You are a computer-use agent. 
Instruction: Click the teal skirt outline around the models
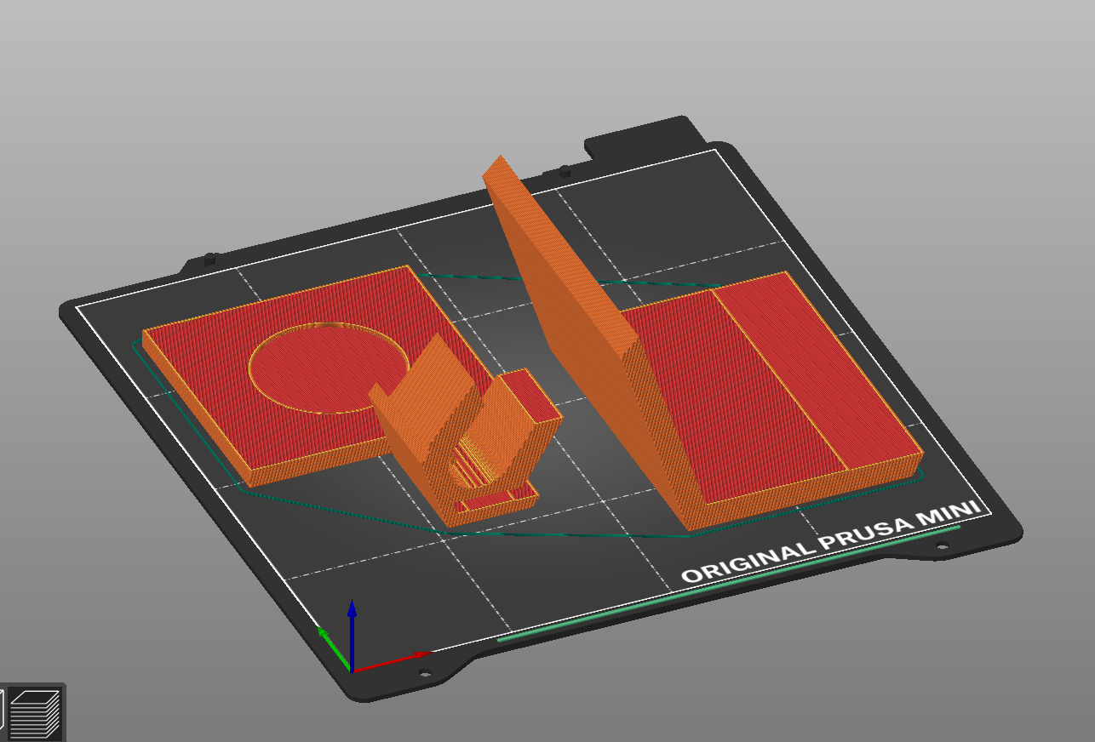341,510
